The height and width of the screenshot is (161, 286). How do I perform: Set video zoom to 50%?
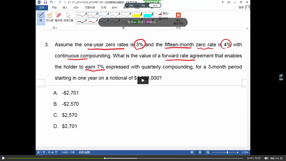(x=131, y=5)
